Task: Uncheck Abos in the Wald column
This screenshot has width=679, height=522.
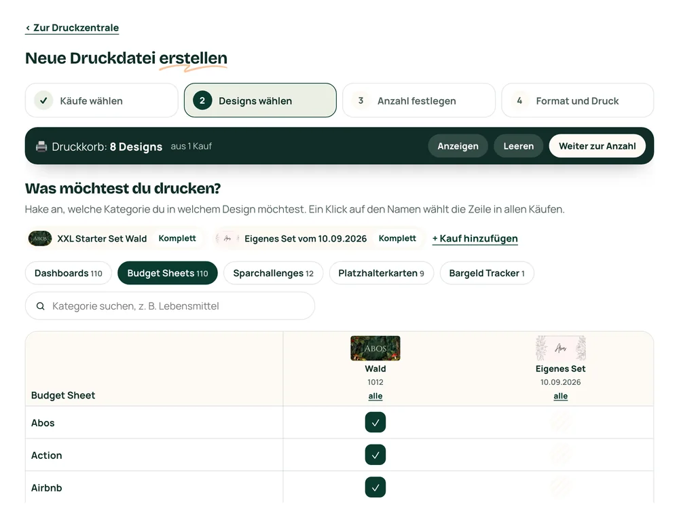Action: point(375,422)
